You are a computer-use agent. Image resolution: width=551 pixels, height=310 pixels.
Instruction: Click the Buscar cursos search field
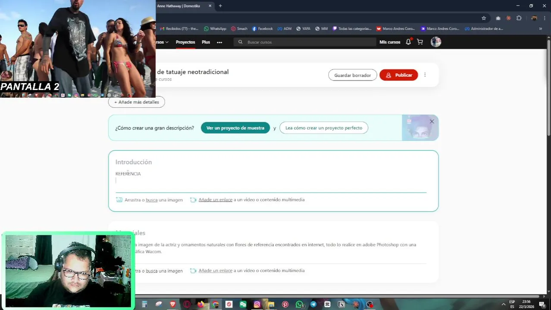[305, 42]
